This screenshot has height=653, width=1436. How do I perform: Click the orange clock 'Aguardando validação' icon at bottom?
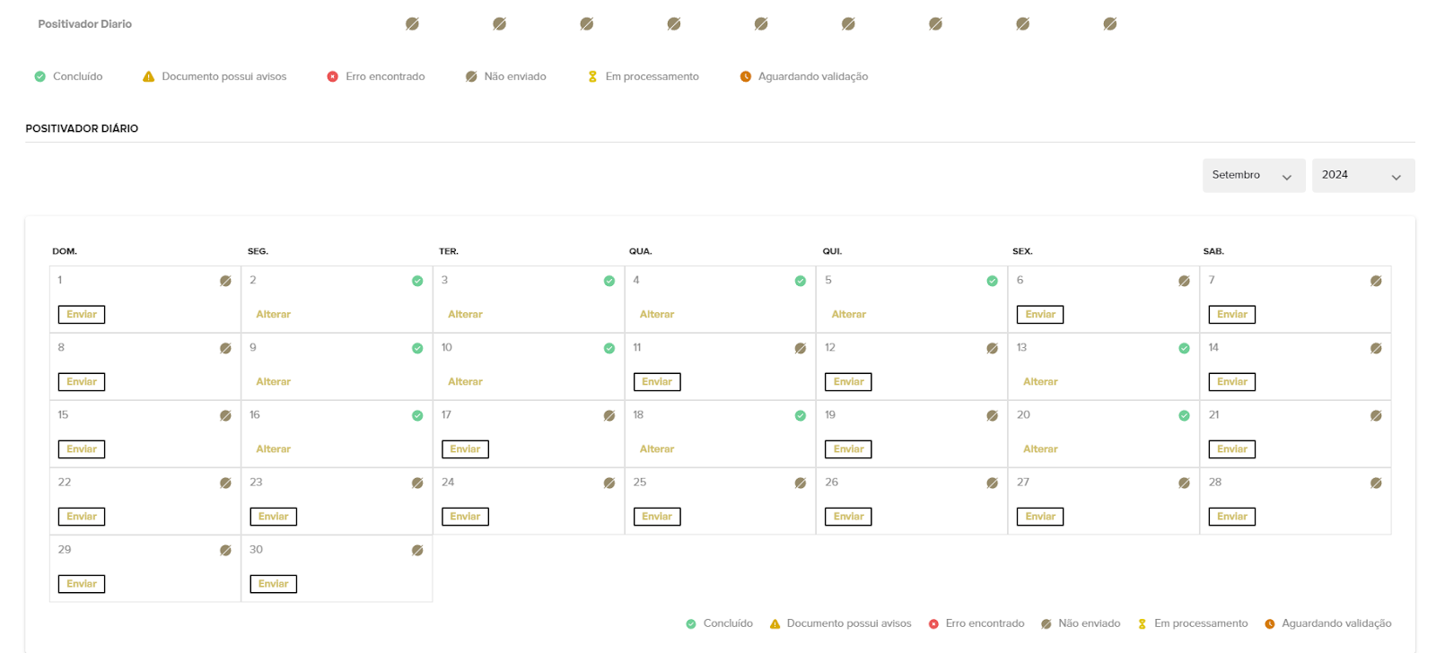pyautogui.click(x=1270, y=624)
